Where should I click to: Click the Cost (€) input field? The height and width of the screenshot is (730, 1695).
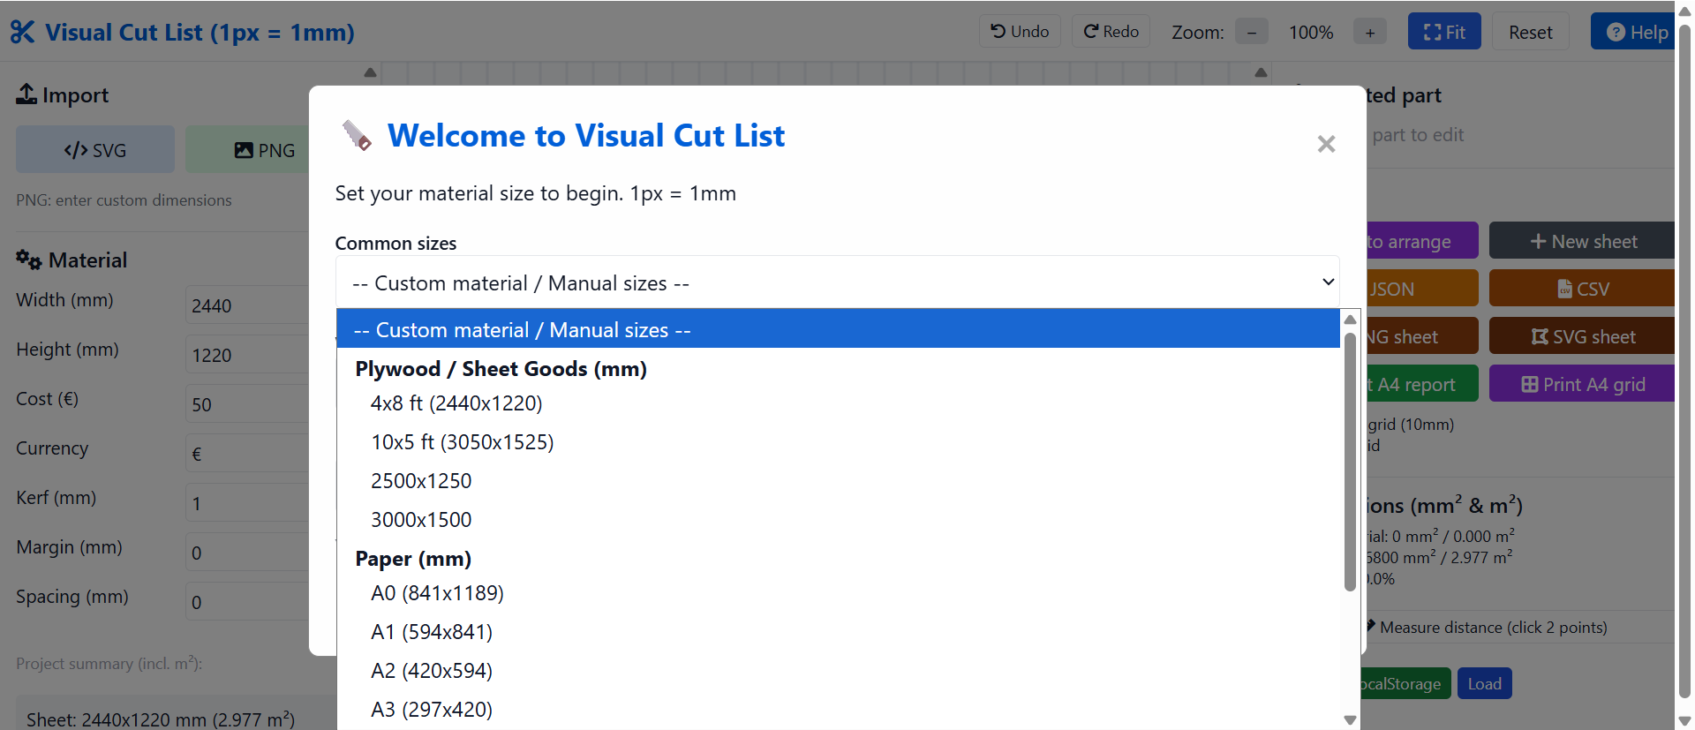tap(247, 404)
